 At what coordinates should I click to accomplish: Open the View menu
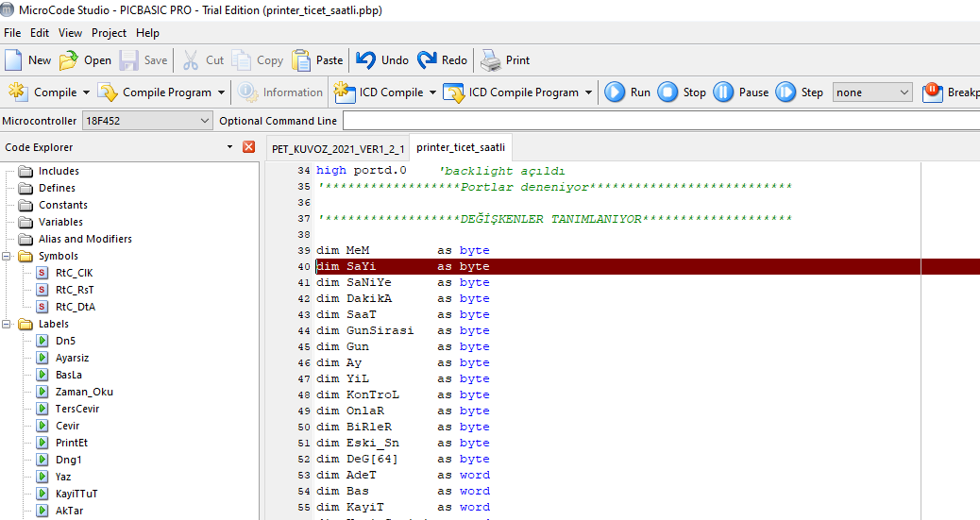70,33
